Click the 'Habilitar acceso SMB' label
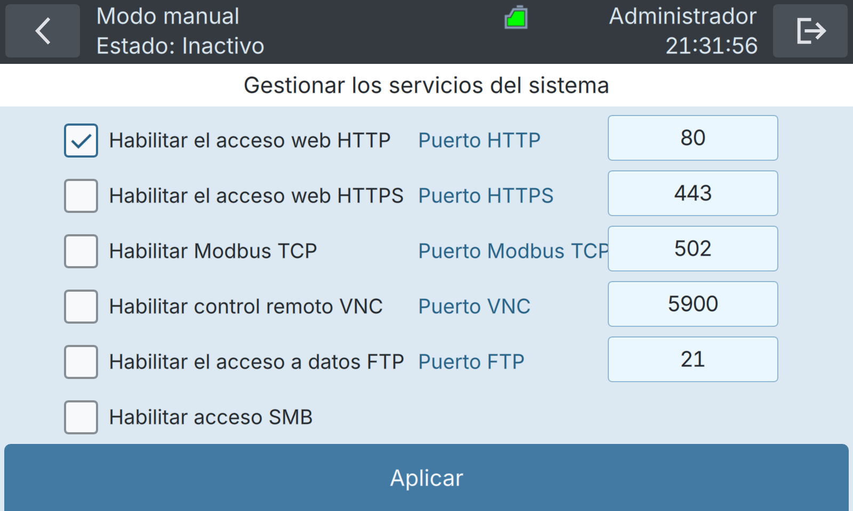 pyautogui.click(x=211, y=417)
